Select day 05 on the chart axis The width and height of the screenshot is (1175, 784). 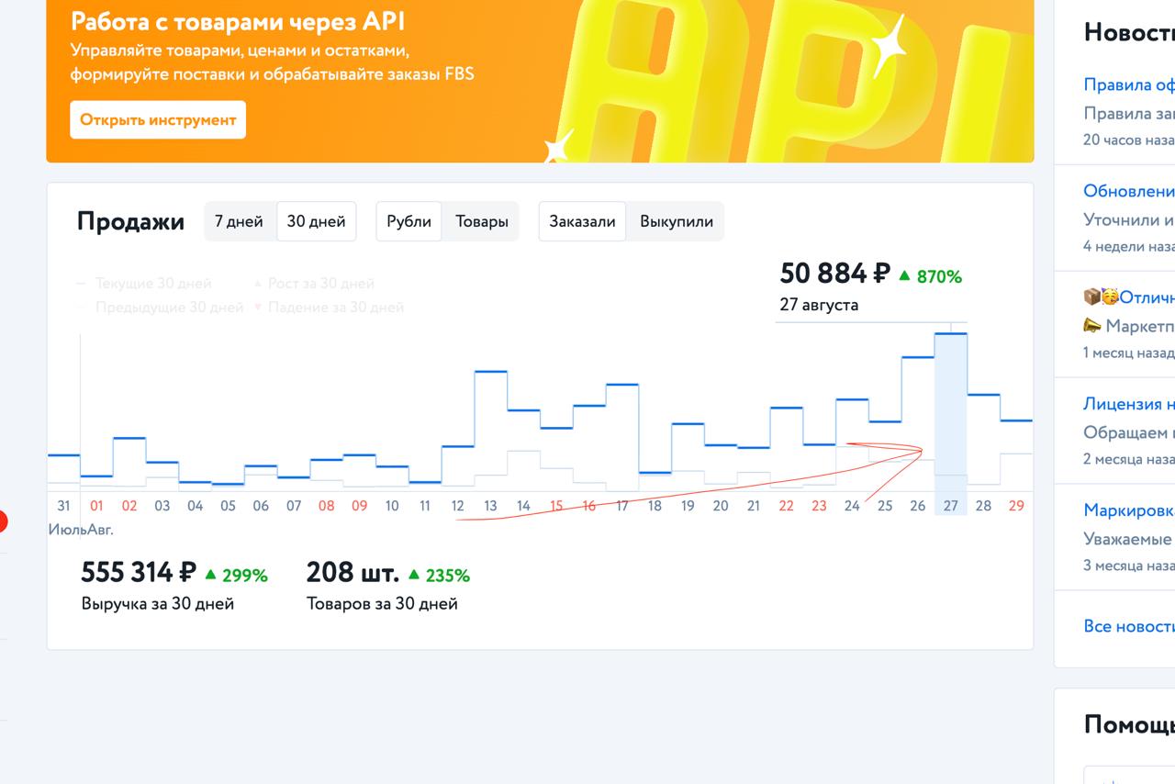[x=228, y=505]
